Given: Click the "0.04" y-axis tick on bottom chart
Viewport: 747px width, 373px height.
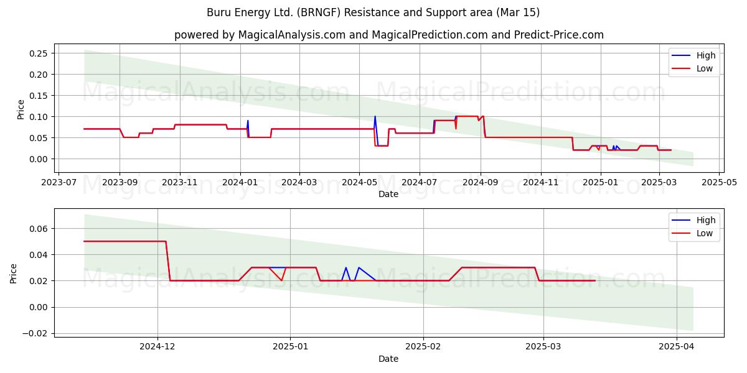Looking at the screenshot, I should tap(39, 255).
